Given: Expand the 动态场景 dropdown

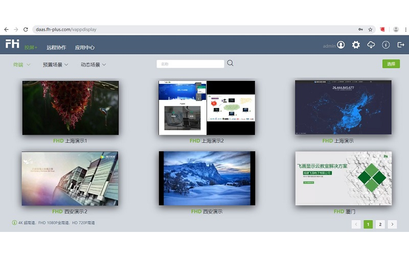Looking at the screenshot, I should tap(93, 65).
